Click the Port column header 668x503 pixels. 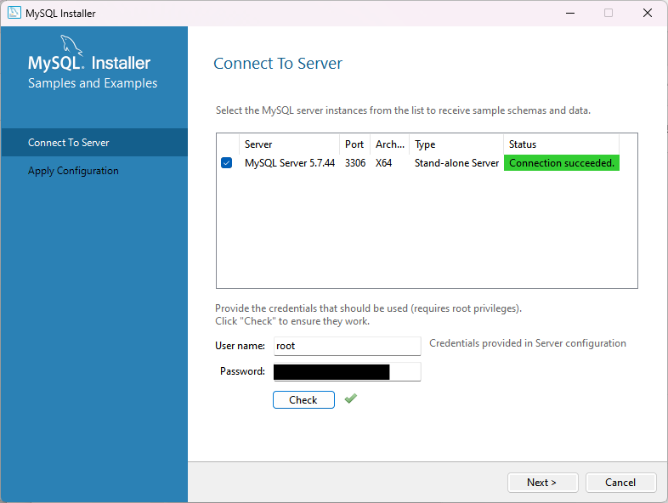tap(355, 144)
